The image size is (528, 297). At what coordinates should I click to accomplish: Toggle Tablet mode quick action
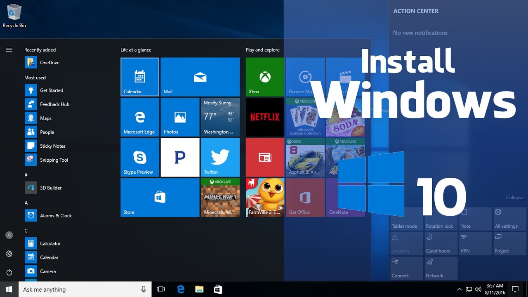[406, 219]
